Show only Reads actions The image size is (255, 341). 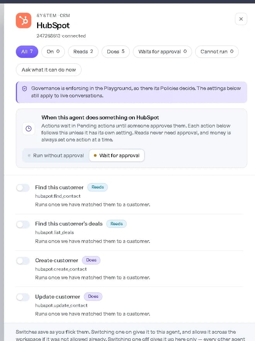83,52
